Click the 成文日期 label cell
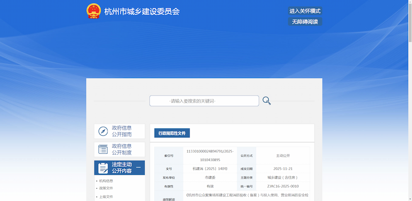The width and height of the screenshot is (412, 201). coord(246,169)
